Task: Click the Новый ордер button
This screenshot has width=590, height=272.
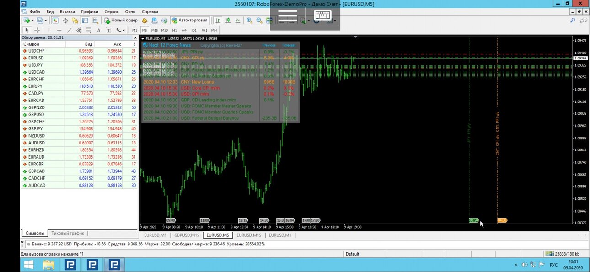Action: [x=121, y=20]
